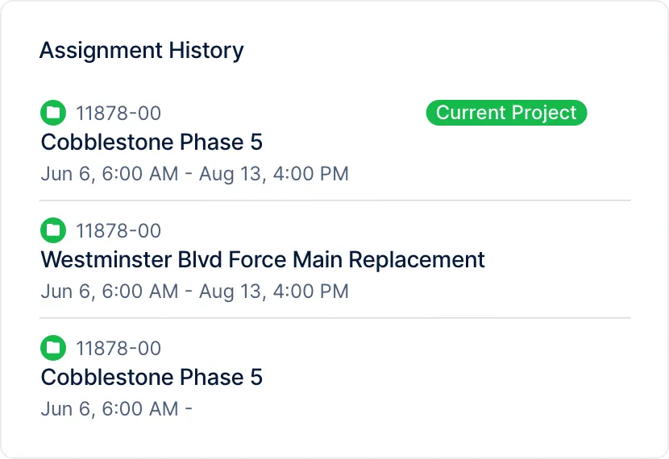Click the green folder icon above Westminster Blvd title
Image resolution: width=669 pixels, height=459 pixels.
(53, 231)
